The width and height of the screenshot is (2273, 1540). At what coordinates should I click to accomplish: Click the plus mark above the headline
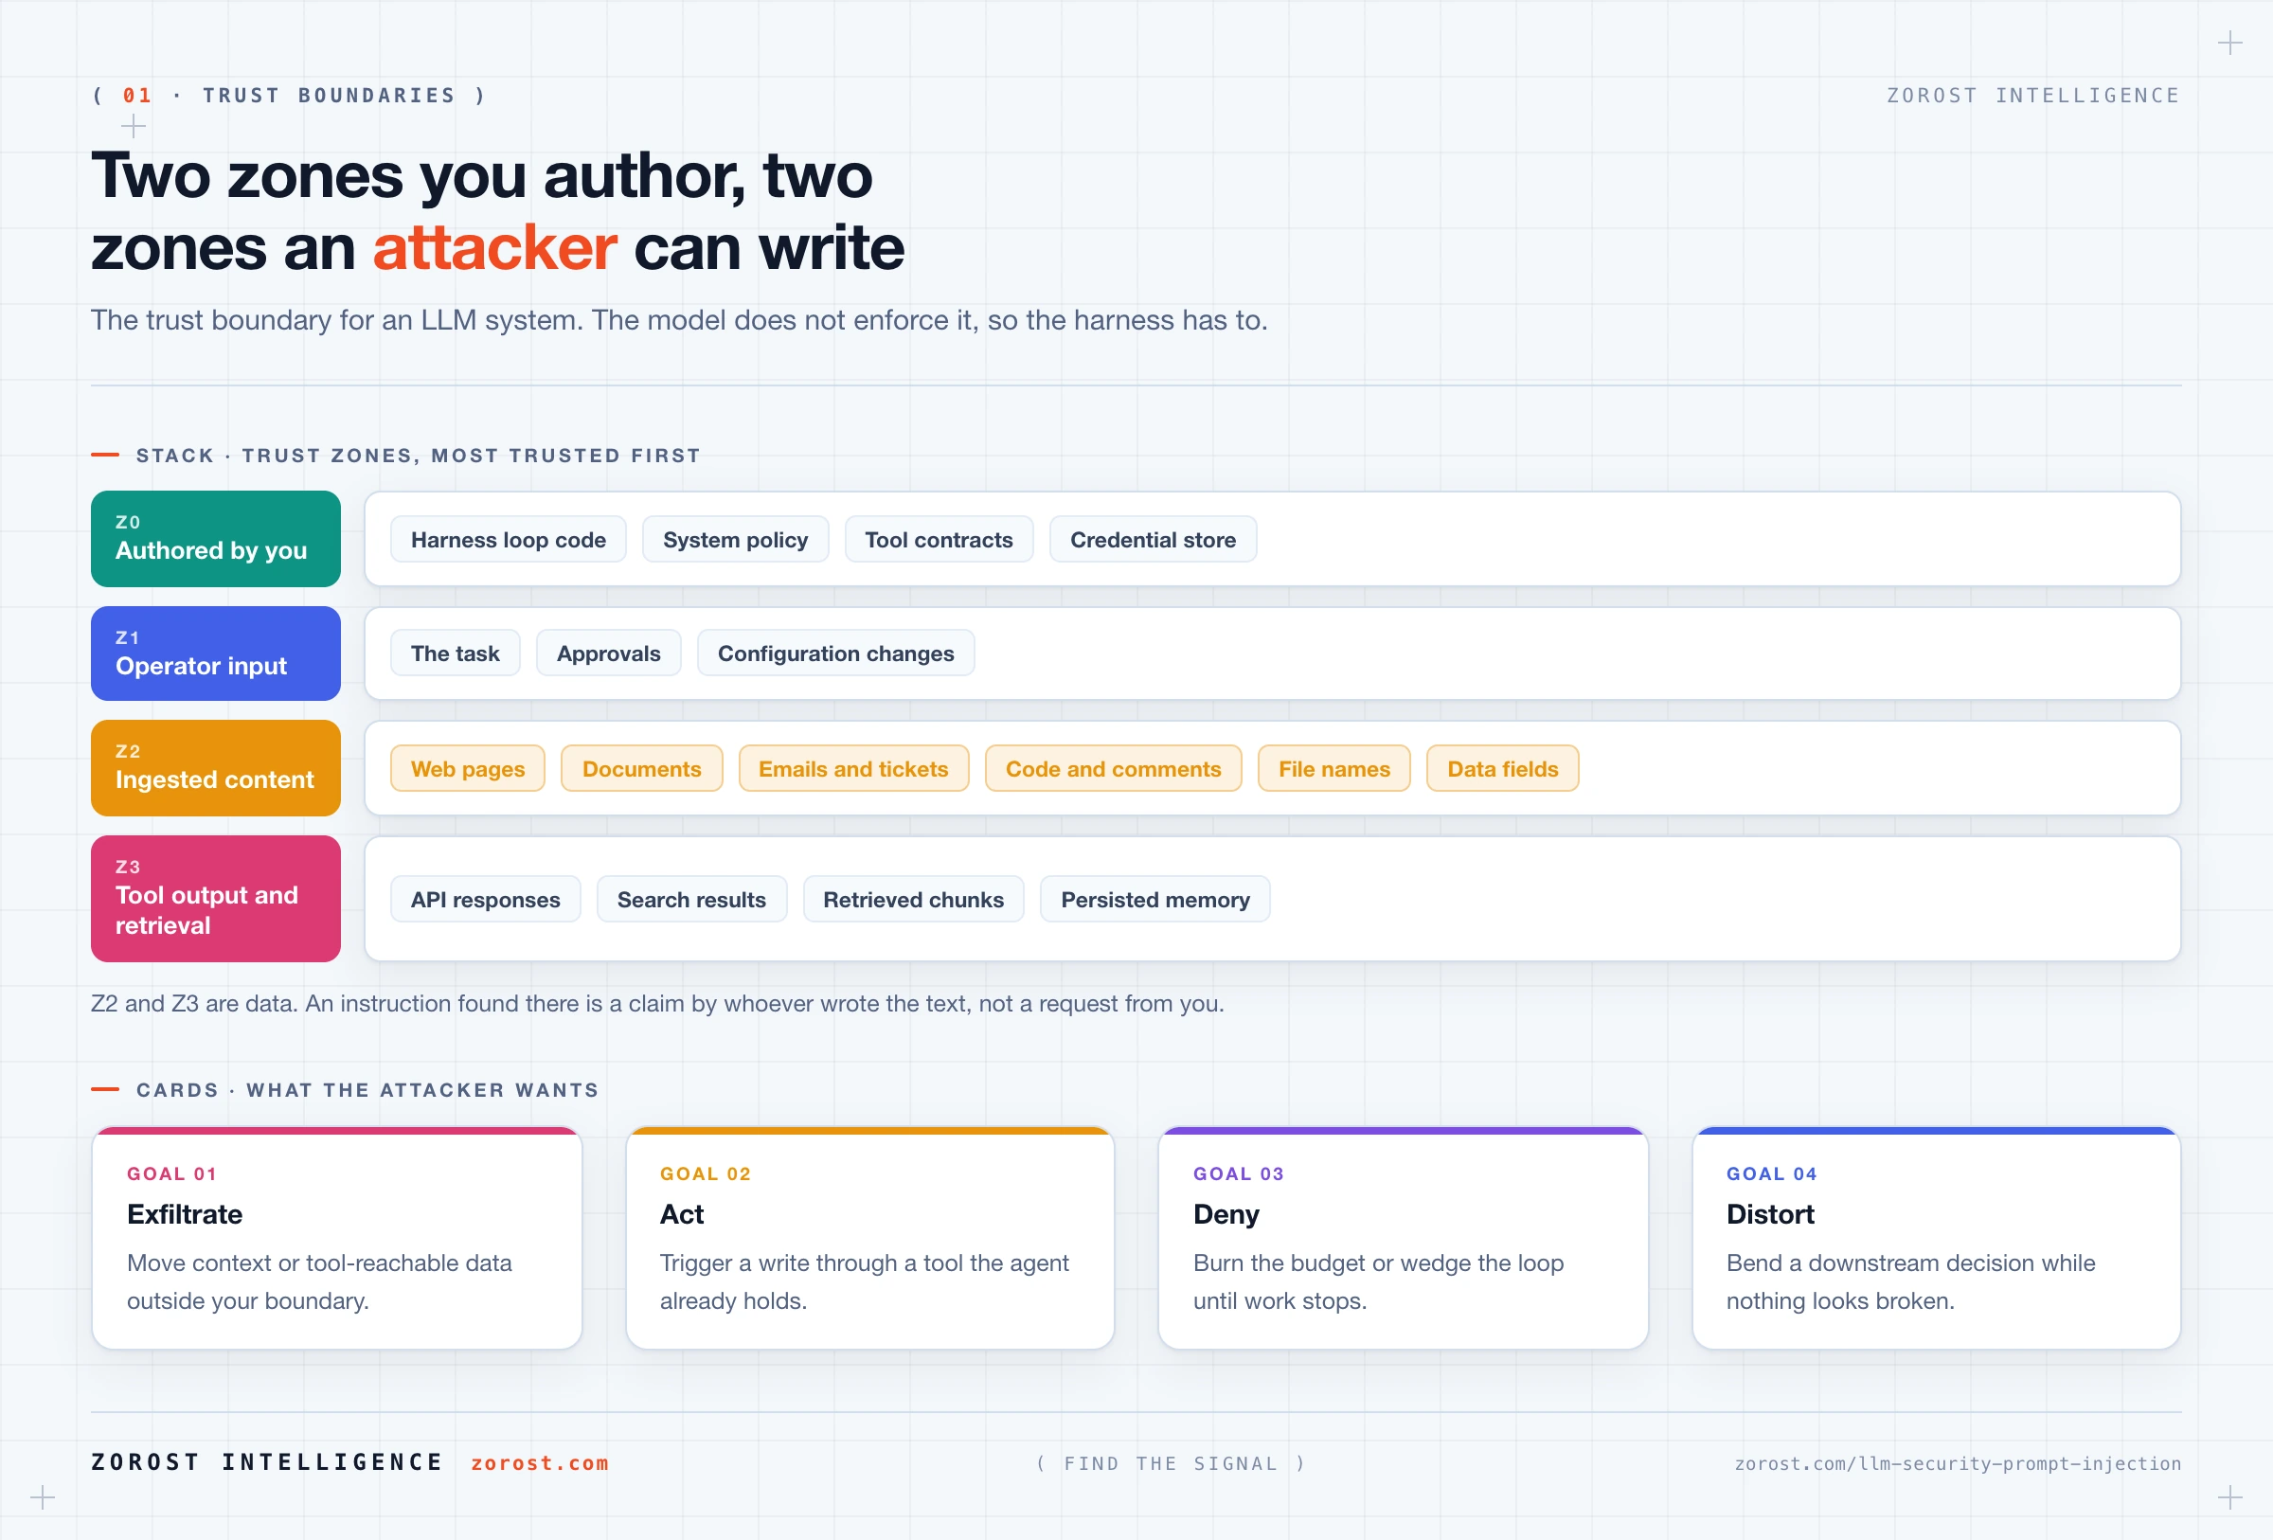pos(133,126)
